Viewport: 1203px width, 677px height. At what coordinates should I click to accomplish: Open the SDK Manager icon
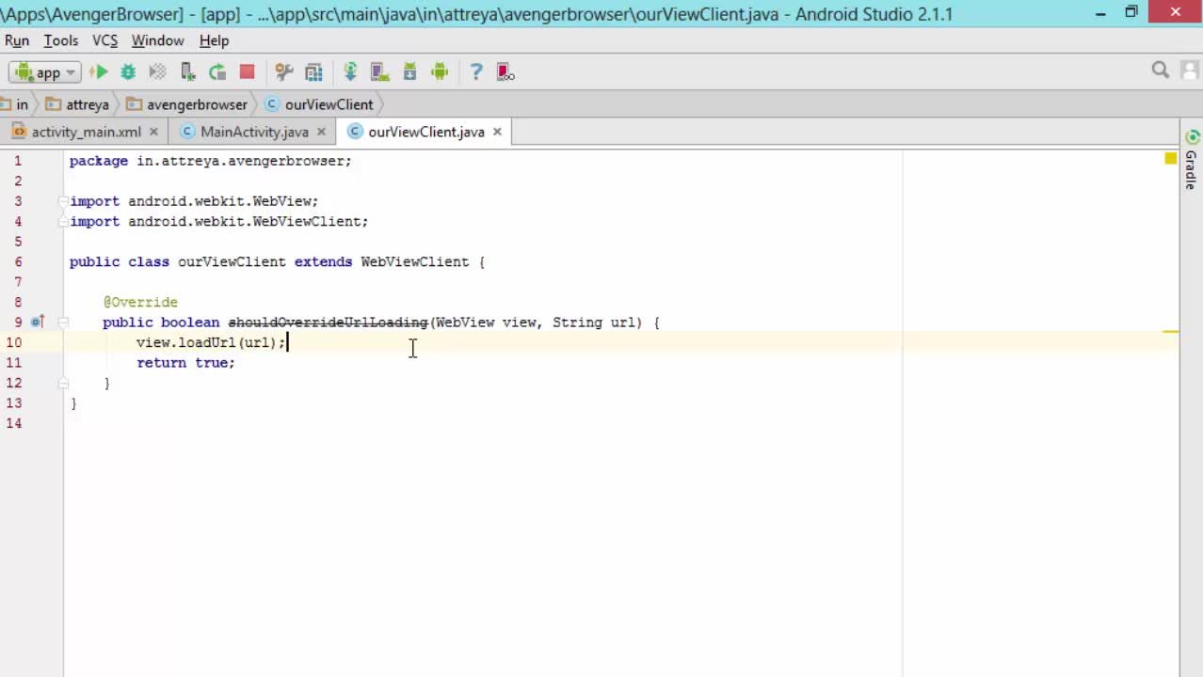tap(409, 71)
